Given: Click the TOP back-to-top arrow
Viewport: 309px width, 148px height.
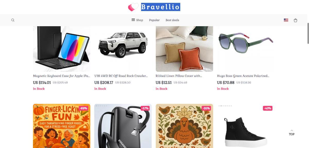Looking at the screenshot, I should click(291, 133).
